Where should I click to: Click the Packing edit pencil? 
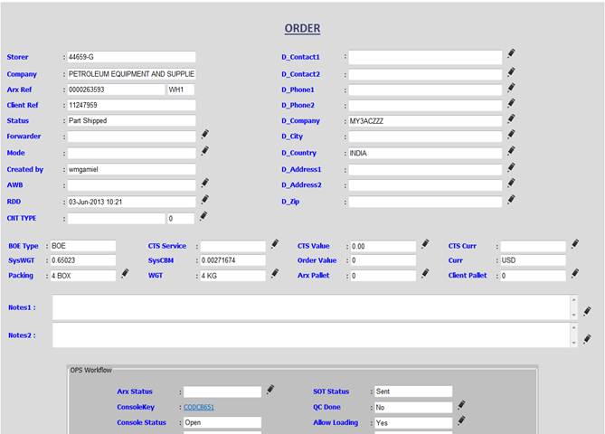pos(125,274)
